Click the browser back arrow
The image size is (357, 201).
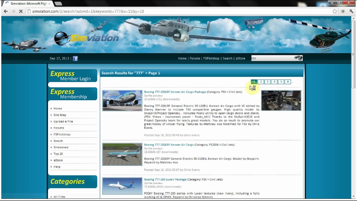coord(6,11)
